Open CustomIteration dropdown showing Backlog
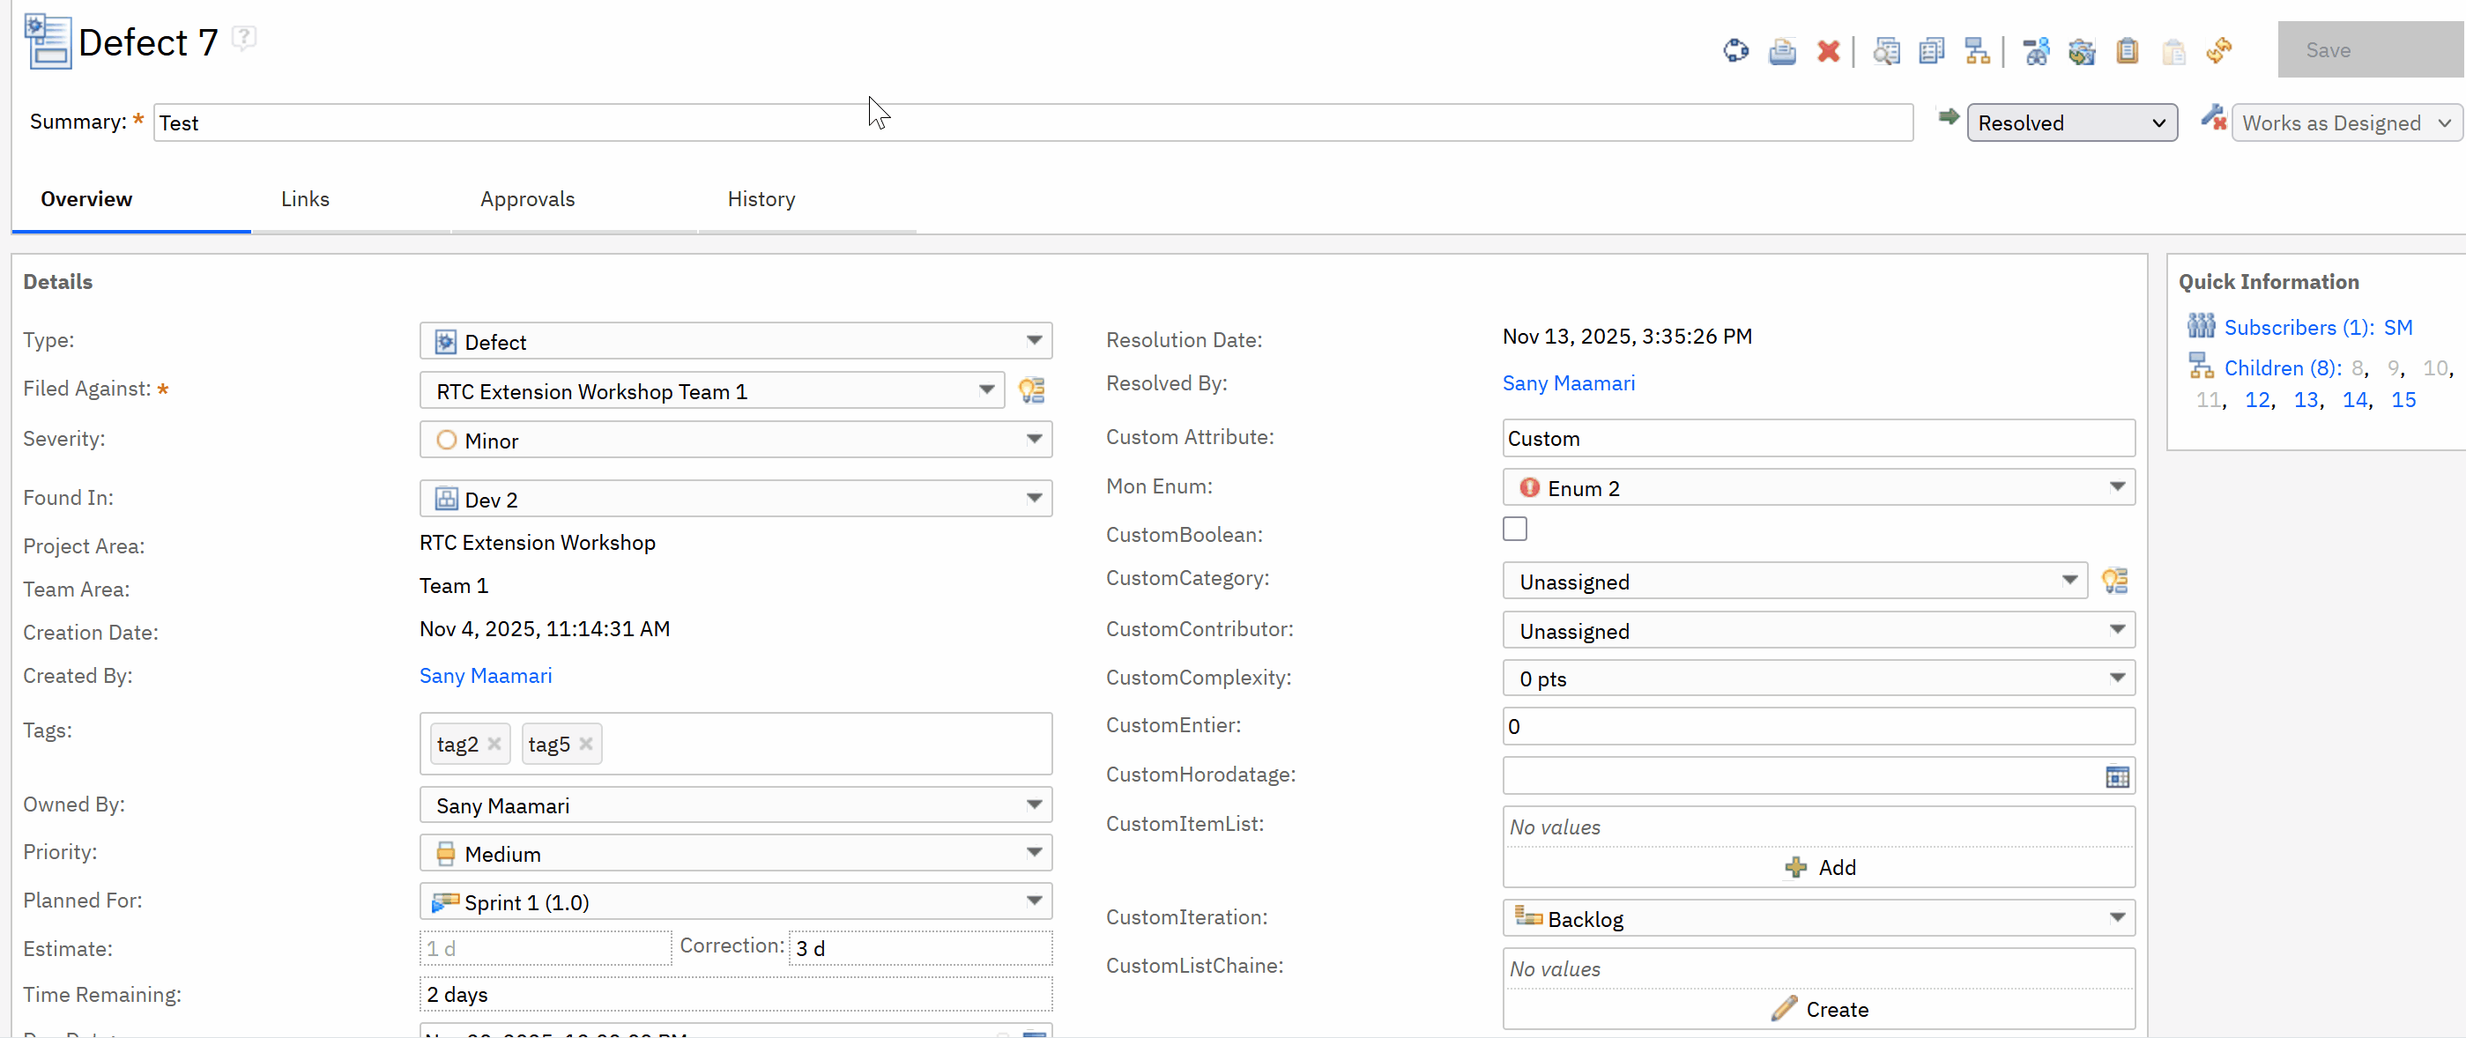Image resolution: width=2466 pixels, height=1038 pixels. 1818,918
